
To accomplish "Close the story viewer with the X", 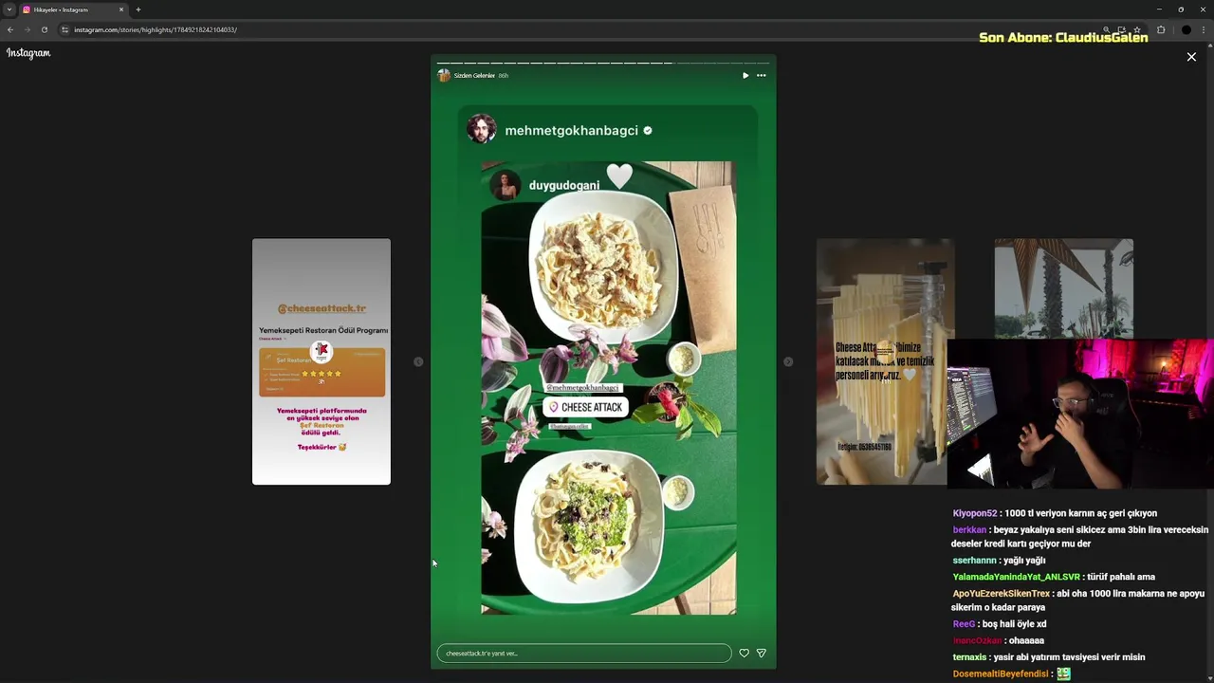I will tap(1191, 57).
